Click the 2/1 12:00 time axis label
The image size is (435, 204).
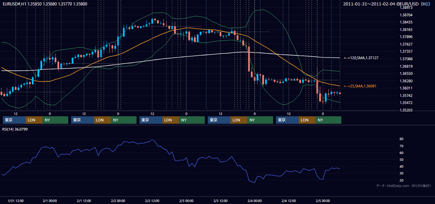coord(84,201)
